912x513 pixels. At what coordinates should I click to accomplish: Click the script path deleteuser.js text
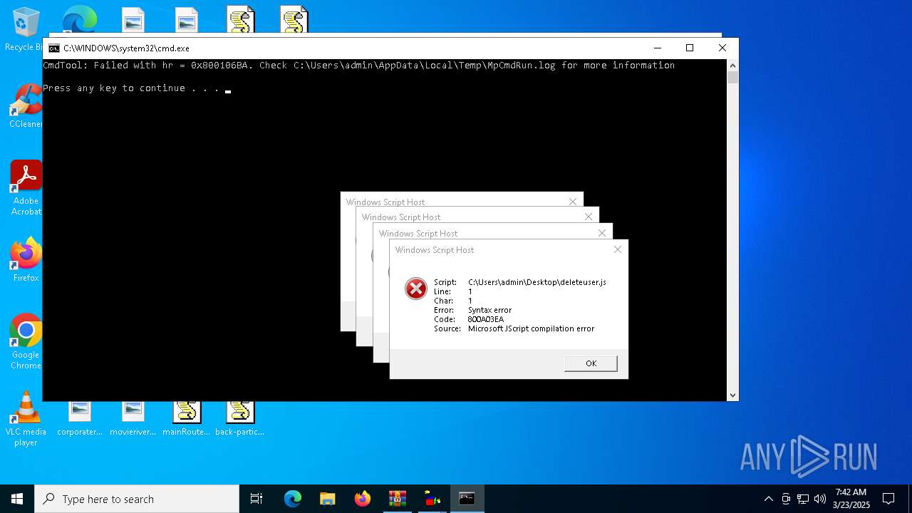(537, 282)
